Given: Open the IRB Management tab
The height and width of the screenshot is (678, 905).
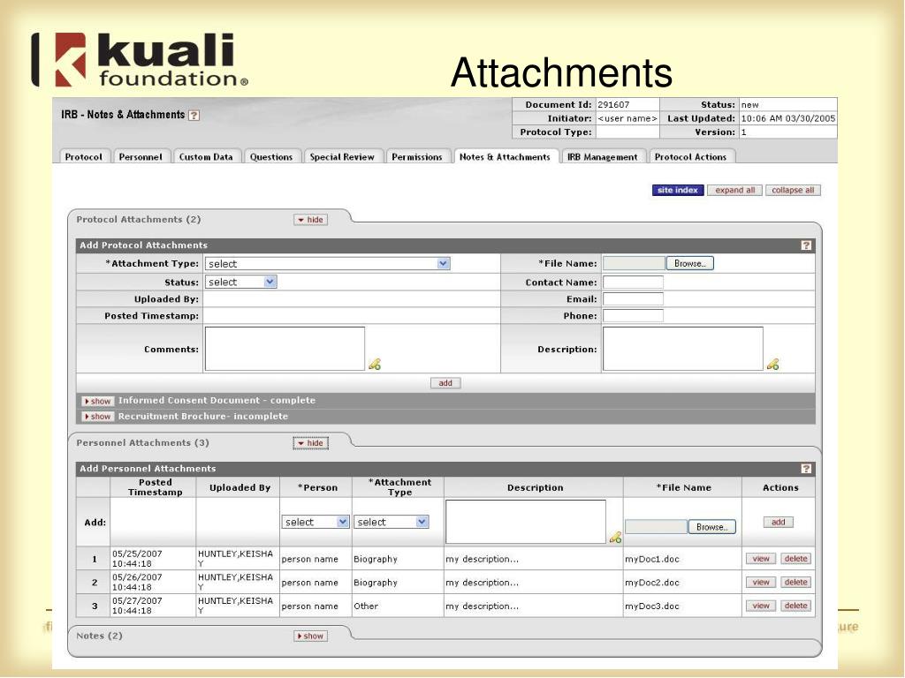Looking at the screenshot, I should 603,157.
